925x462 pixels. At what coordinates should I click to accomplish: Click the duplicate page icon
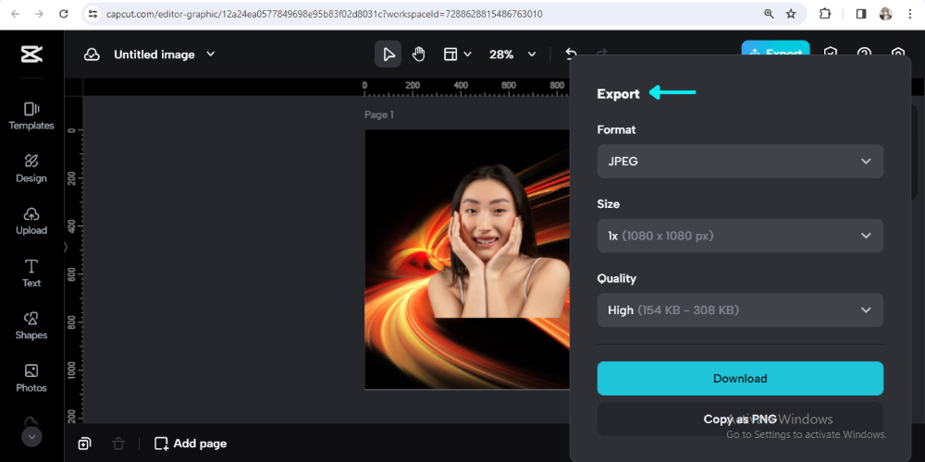(84, 444)
